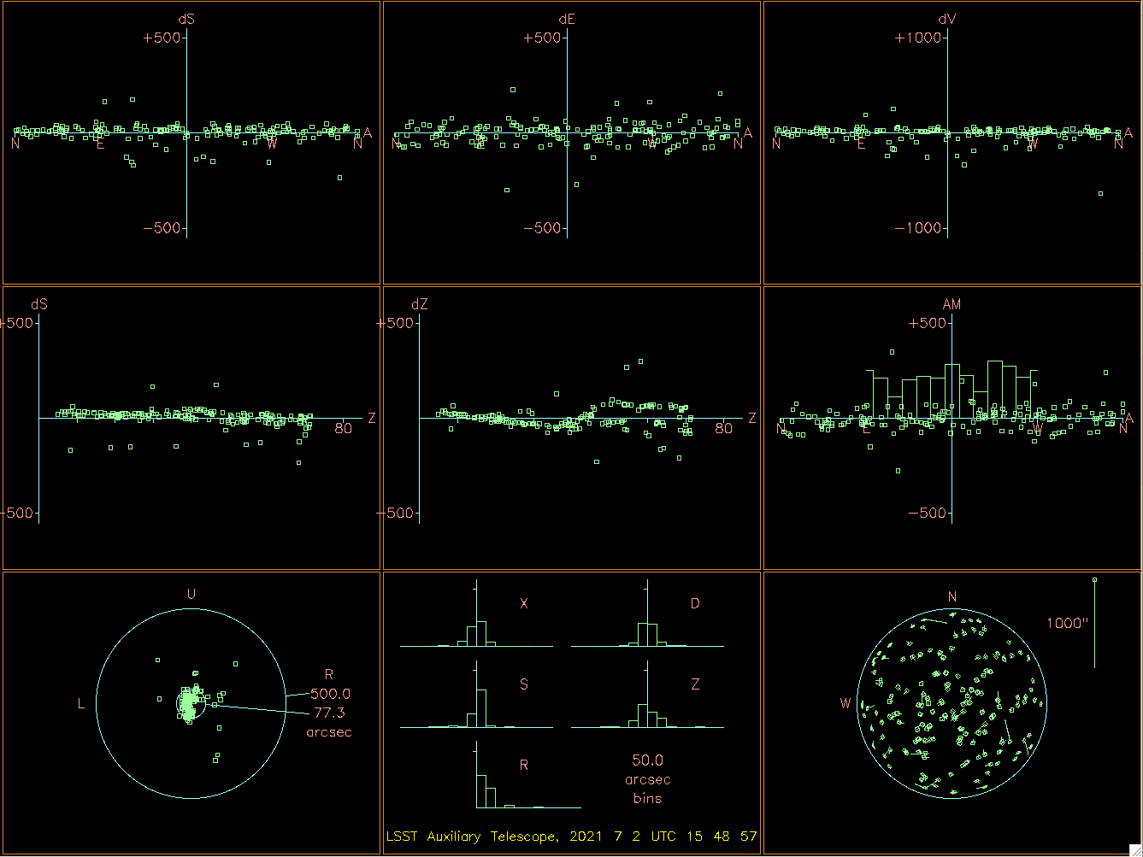Viewport: 1143px width, 857px height.
Task: Click the 1000" scale label
Action: click(1068, 623)
